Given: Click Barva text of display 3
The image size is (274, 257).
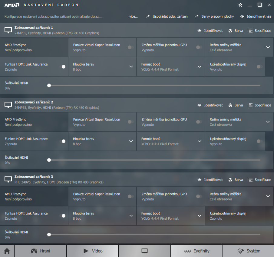Looking at the screenshot, I should [x=239, y=180].
